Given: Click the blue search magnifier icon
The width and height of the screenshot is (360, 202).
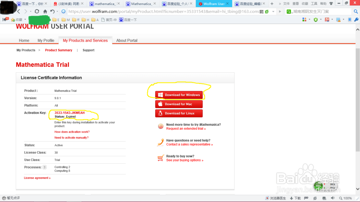Looking at the screenshot, I should (356, 11).
